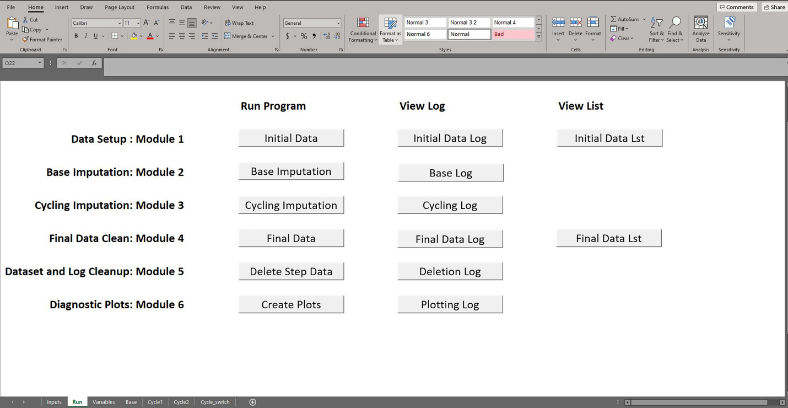Toggle Wrap Text option

tap(239, 23)
